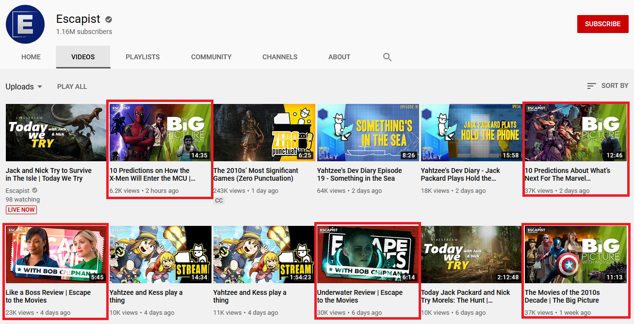
Task: Search the channel with the magnifier icon
Action: (387, 57)
